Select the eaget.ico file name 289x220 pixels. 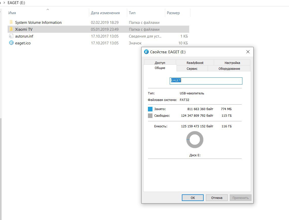(x=23, y=43)
